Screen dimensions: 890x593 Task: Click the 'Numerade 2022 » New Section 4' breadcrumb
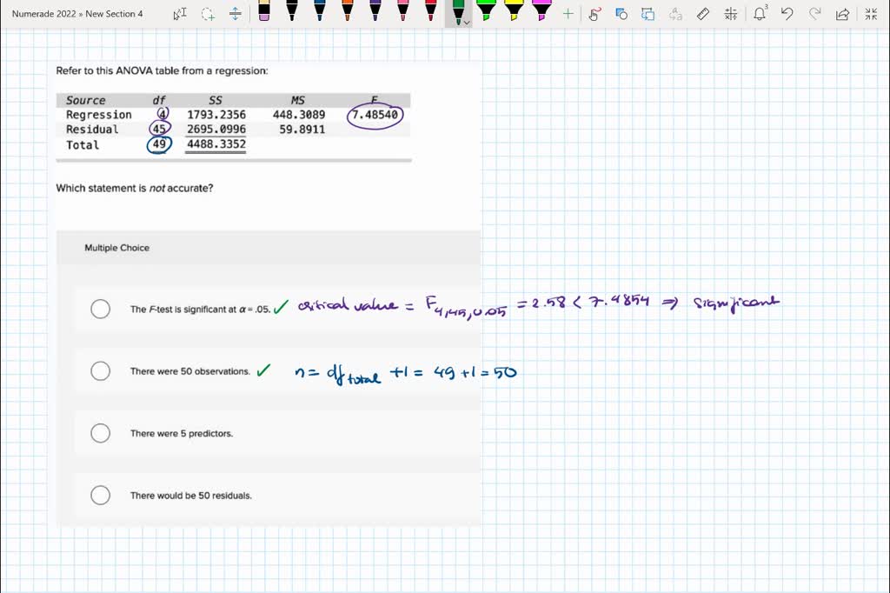click(77, 14)
